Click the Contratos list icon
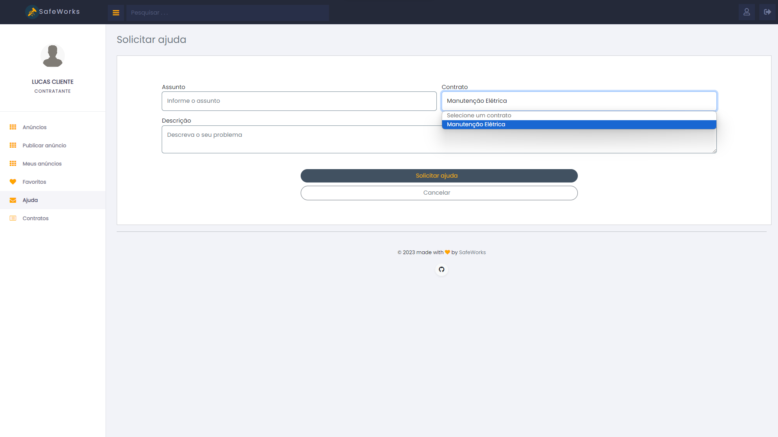The height and width of the screenshot is (437, 778). (x=13, y=218)
